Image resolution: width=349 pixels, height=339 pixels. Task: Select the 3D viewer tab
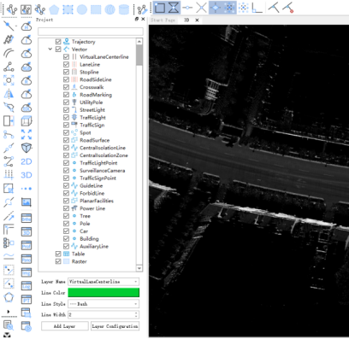186,20
